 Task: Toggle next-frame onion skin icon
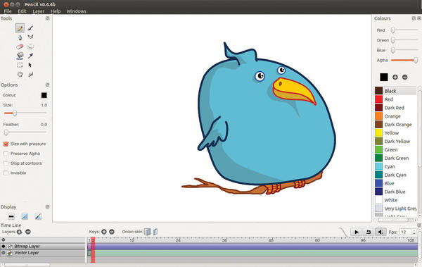click(x=155, y=232)
